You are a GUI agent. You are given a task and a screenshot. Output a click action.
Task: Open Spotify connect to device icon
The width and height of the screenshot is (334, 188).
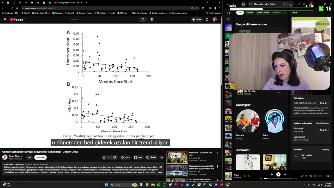tap(311, 176)
